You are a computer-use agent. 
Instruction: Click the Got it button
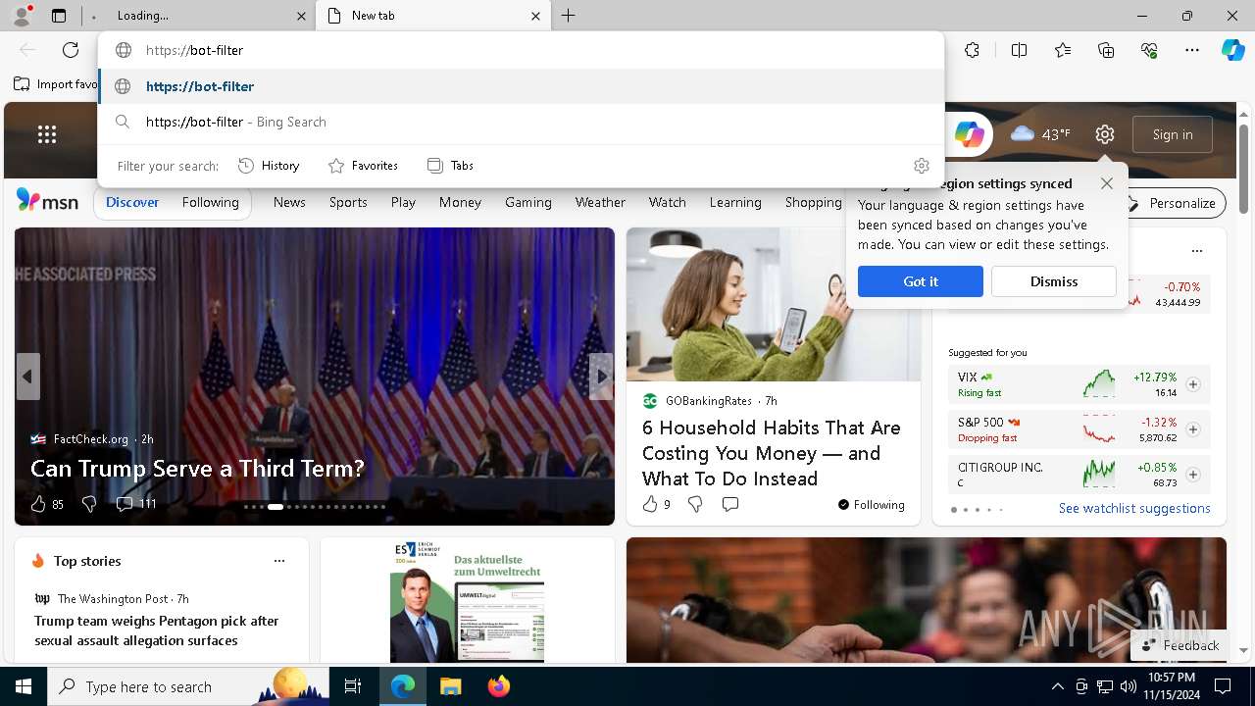coord(921,281)
